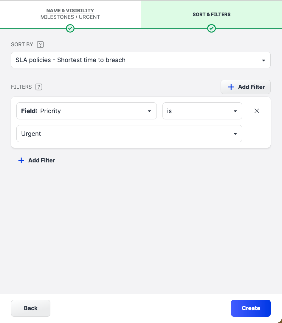Select the Sort & Filters tab
The width and height of the screenshot is (282, 323).
211,14
